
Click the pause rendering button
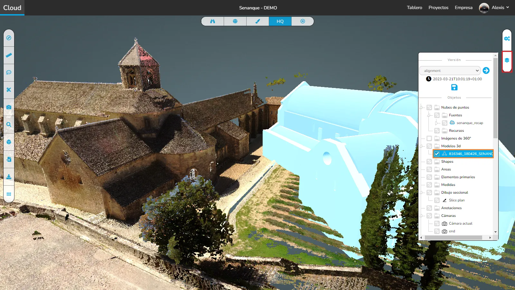303,21
